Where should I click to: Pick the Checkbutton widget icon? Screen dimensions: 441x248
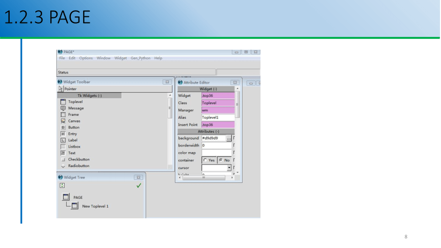point(63,160)
